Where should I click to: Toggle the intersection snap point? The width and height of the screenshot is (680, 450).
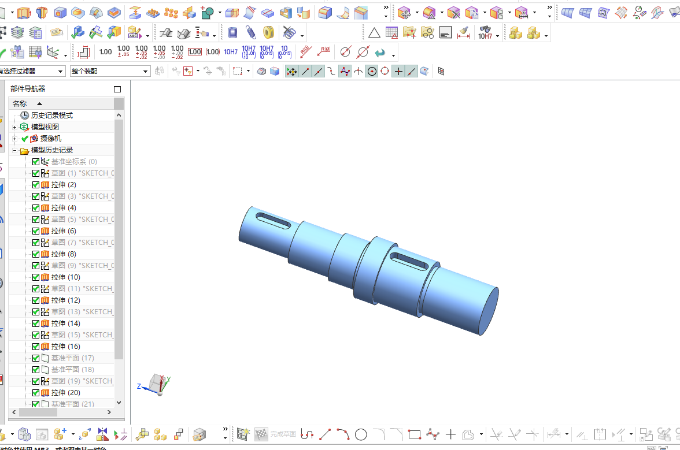pos(359,72)
